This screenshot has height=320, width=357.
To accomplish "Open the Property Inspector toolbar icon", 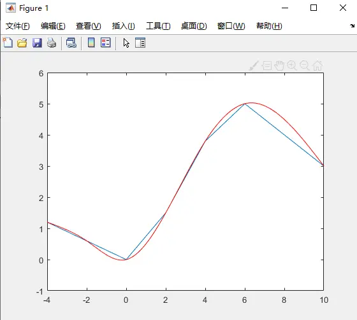I will [x=140, y=43].
